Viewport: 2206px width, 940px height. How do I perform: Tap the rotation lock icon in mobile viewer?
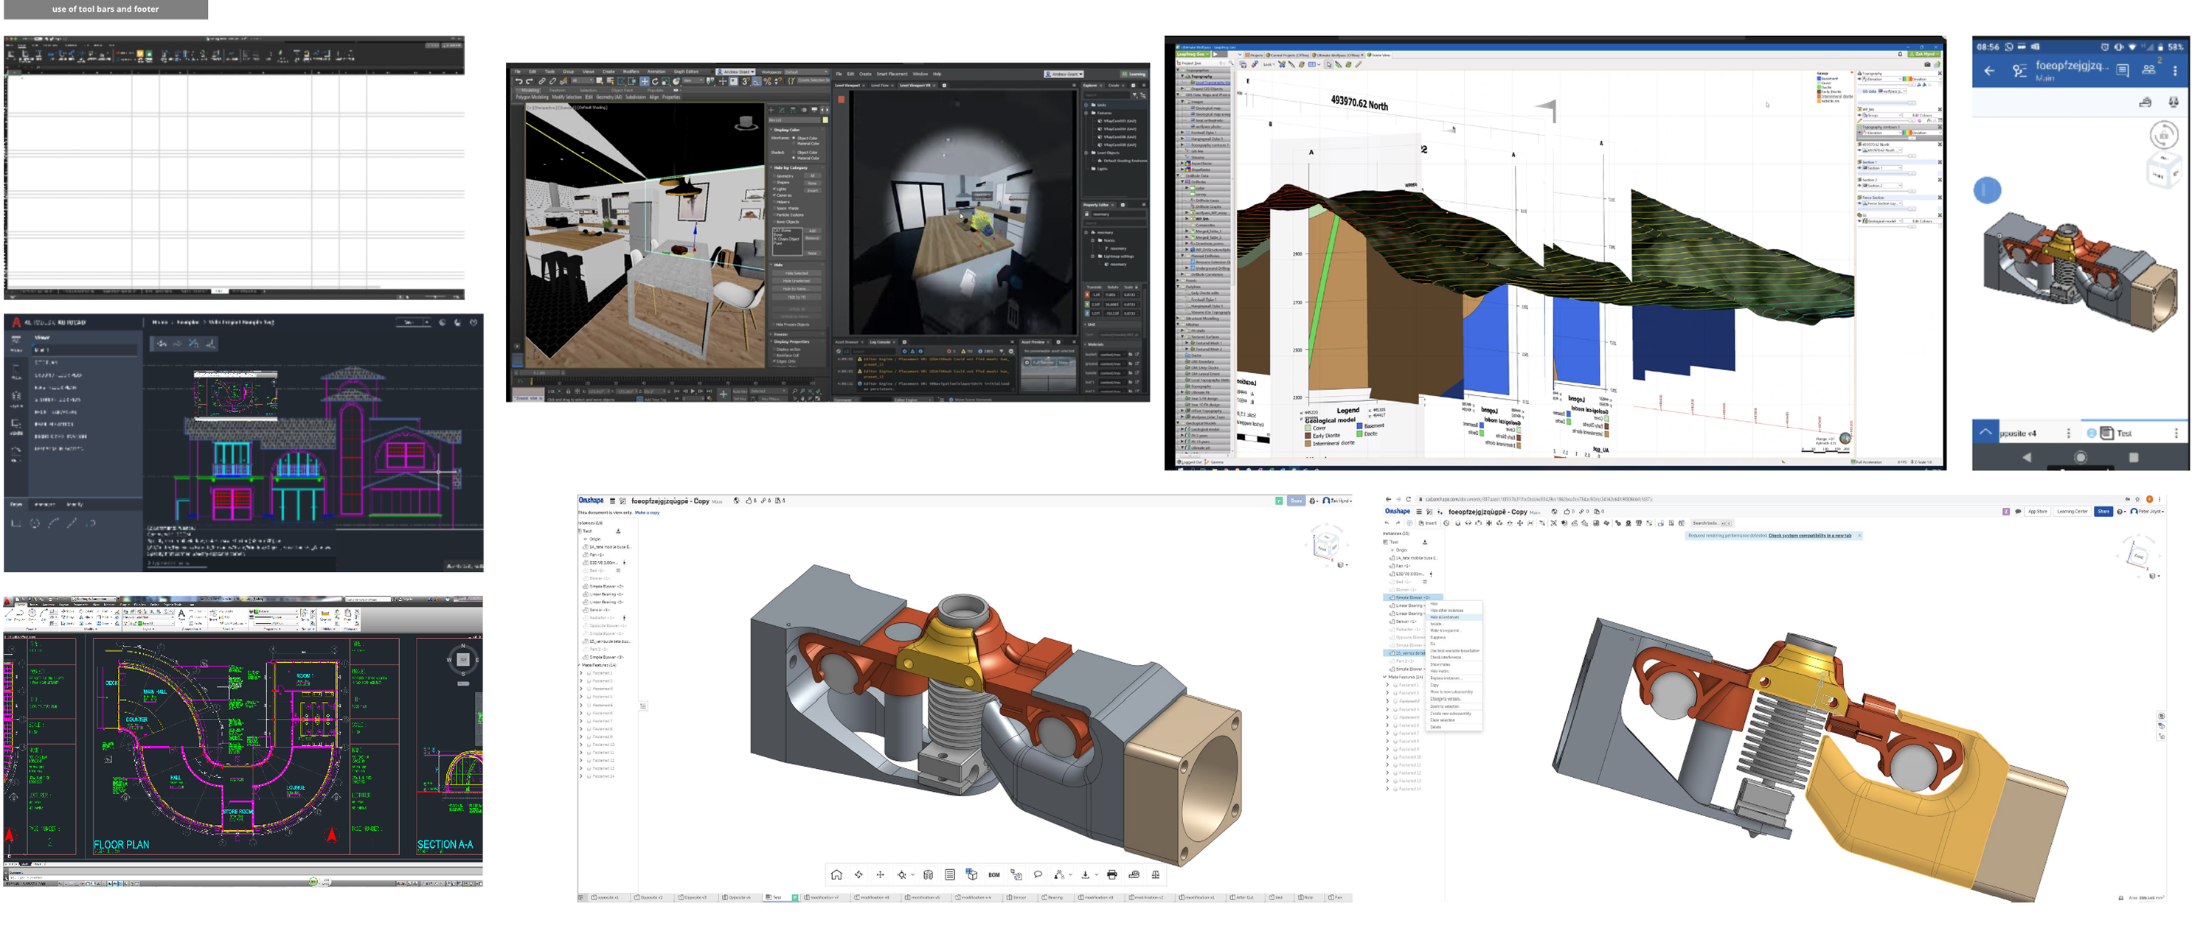pos(2165,134)
